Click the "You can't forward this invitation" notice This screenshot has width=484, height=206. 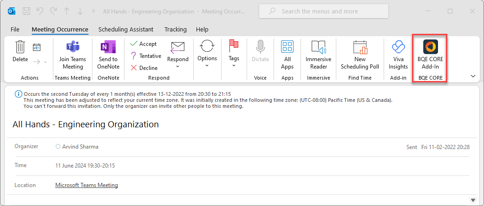pyautogui.click(x=134, y=106)
